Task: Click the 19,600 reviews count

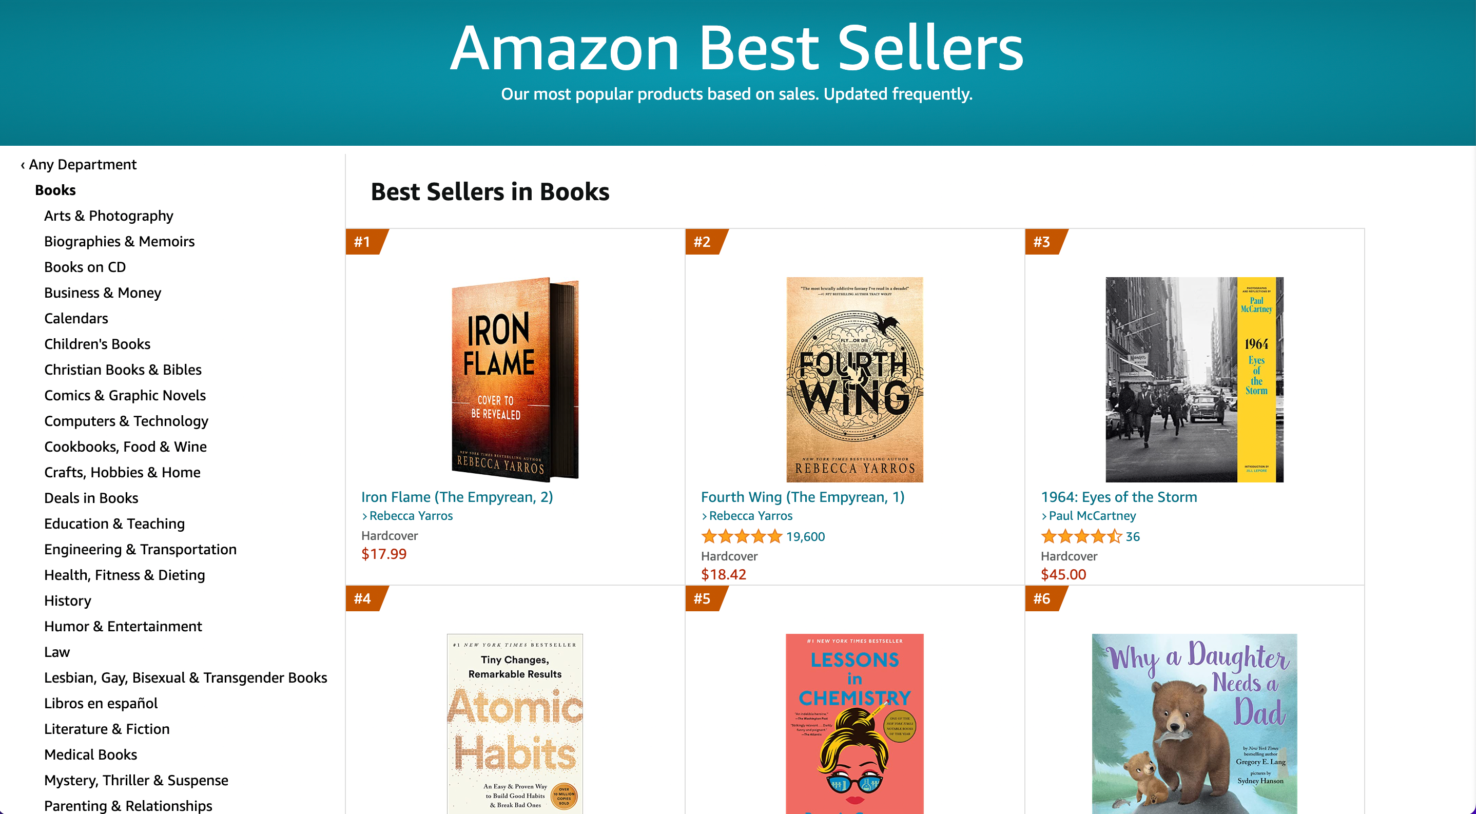Action: pyautogui.click(x=805, y=537)
